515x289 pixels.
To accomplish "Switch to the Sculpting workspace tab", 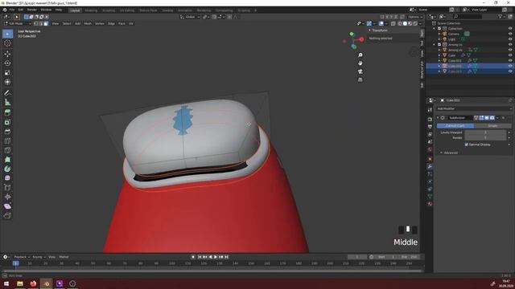I will tap(109, 10).
